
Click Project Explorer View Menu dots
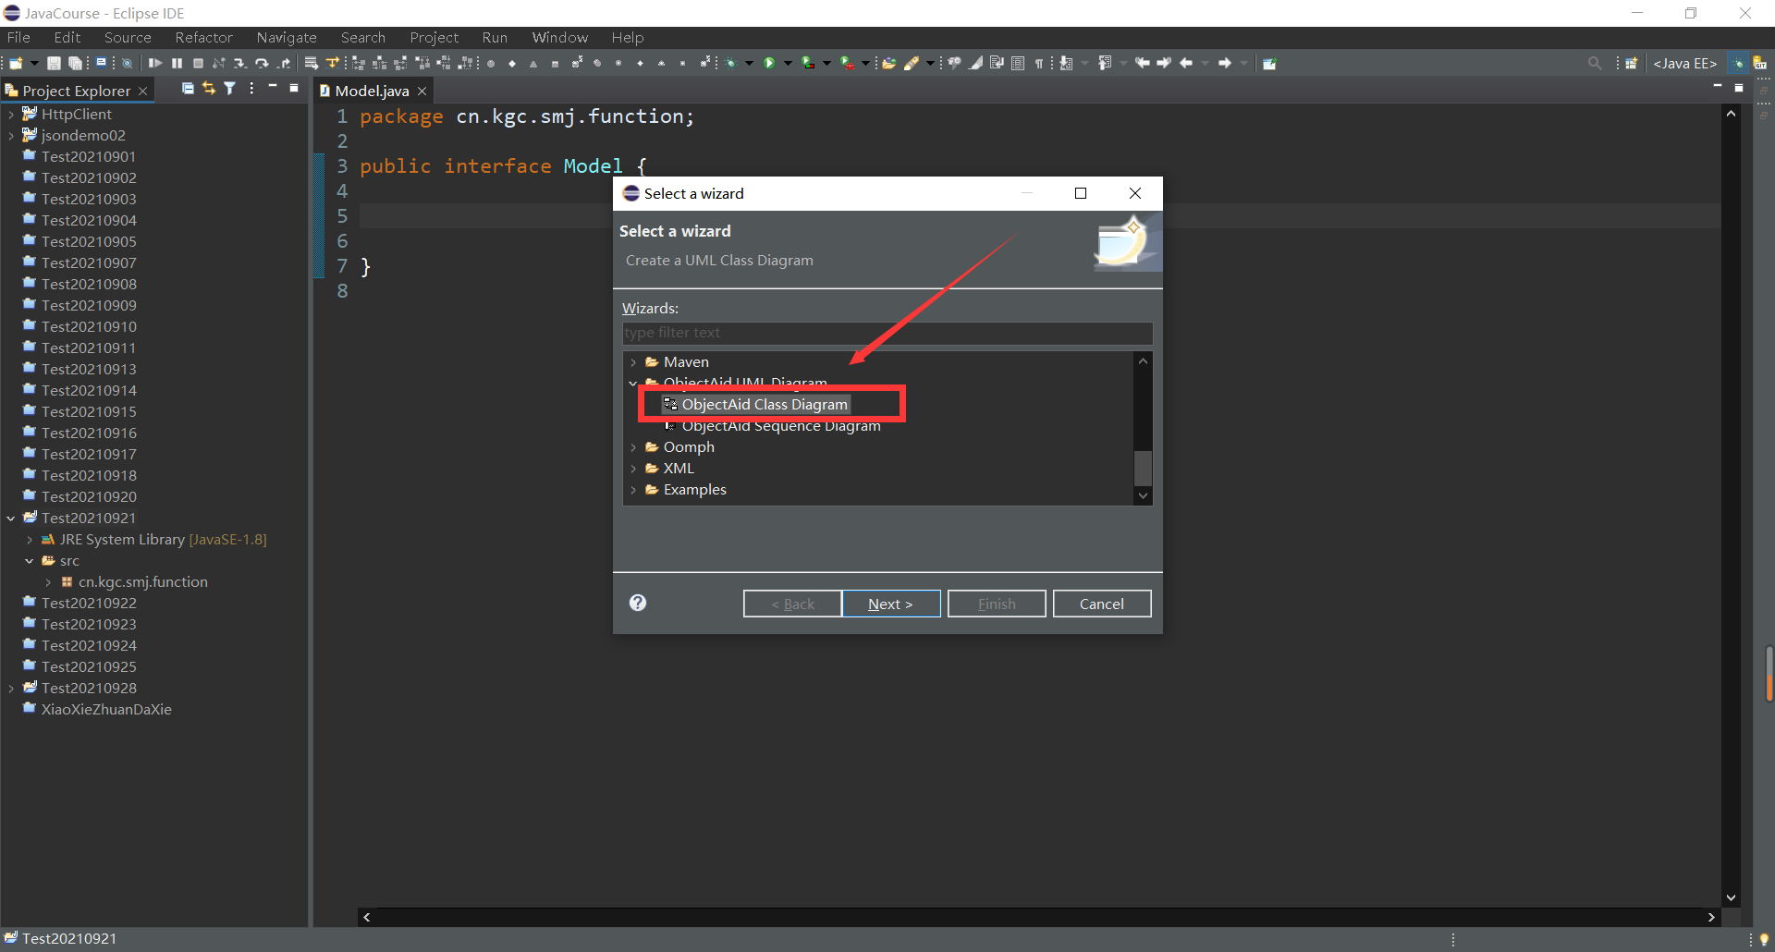tap(251, 89)
